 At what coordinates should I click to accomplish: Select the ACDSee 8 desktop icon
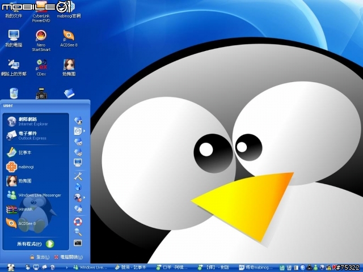69,39
